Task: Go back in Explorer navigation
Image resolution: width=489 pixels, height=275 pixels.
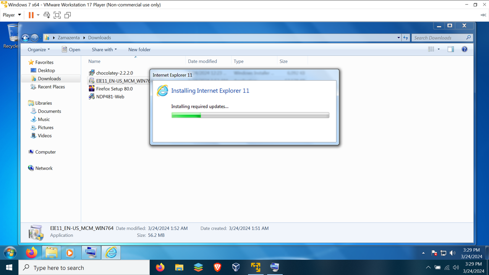Action: tap(26, 38)
